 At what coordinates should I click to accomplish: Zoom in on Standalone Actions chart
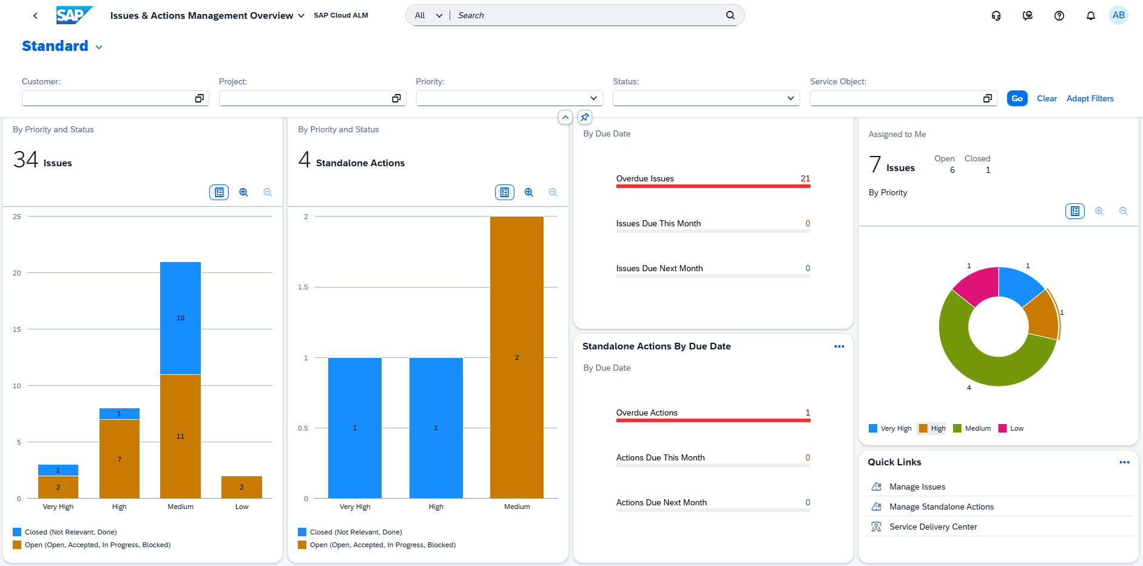528,192
